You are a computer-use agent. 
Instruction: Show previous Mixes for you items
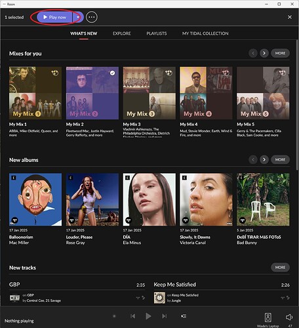(x=253, y=53)
